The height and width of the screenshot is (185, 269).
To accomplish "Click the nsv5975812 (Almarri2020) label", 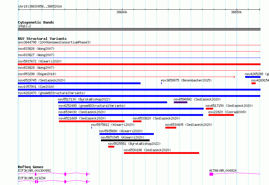I will tap(113, 125).
